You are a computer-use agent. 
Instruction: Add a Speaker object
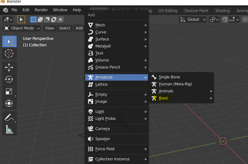coord(117,139)
